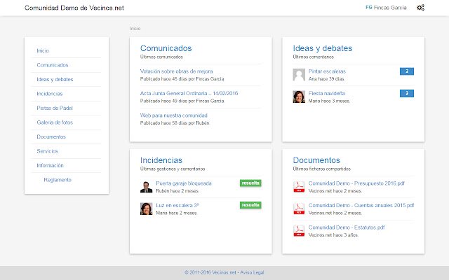Click 'Últimas gestiones y comentarios' subtitle
Screen dimensions: 449x280
point(173,169)
